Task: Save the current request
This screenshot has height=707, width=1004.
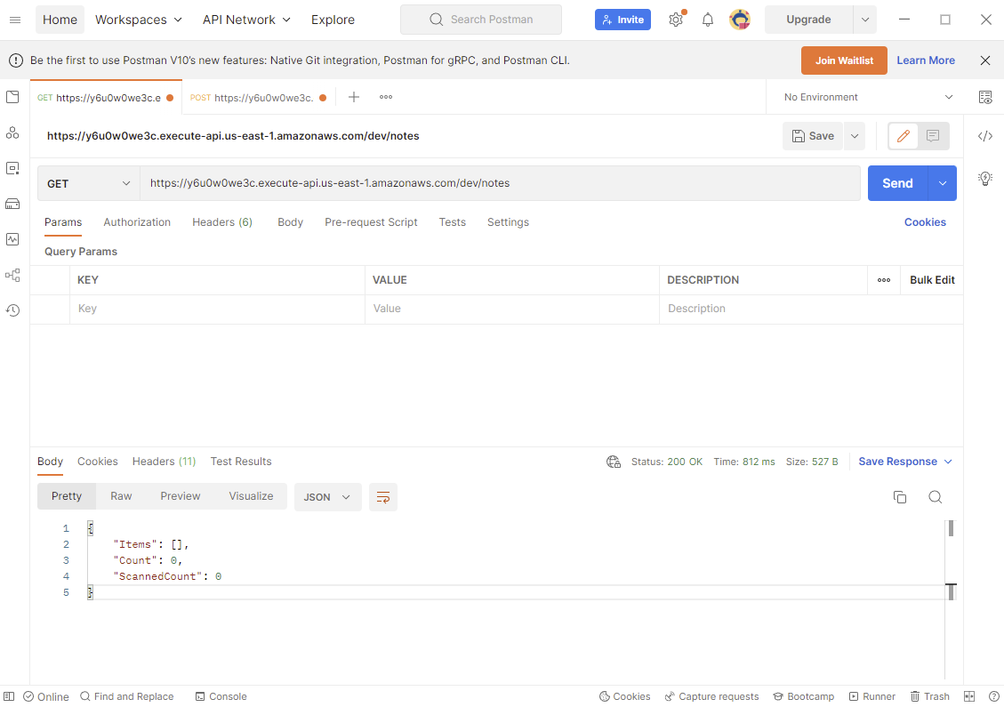Action: (x=813, y=136)
